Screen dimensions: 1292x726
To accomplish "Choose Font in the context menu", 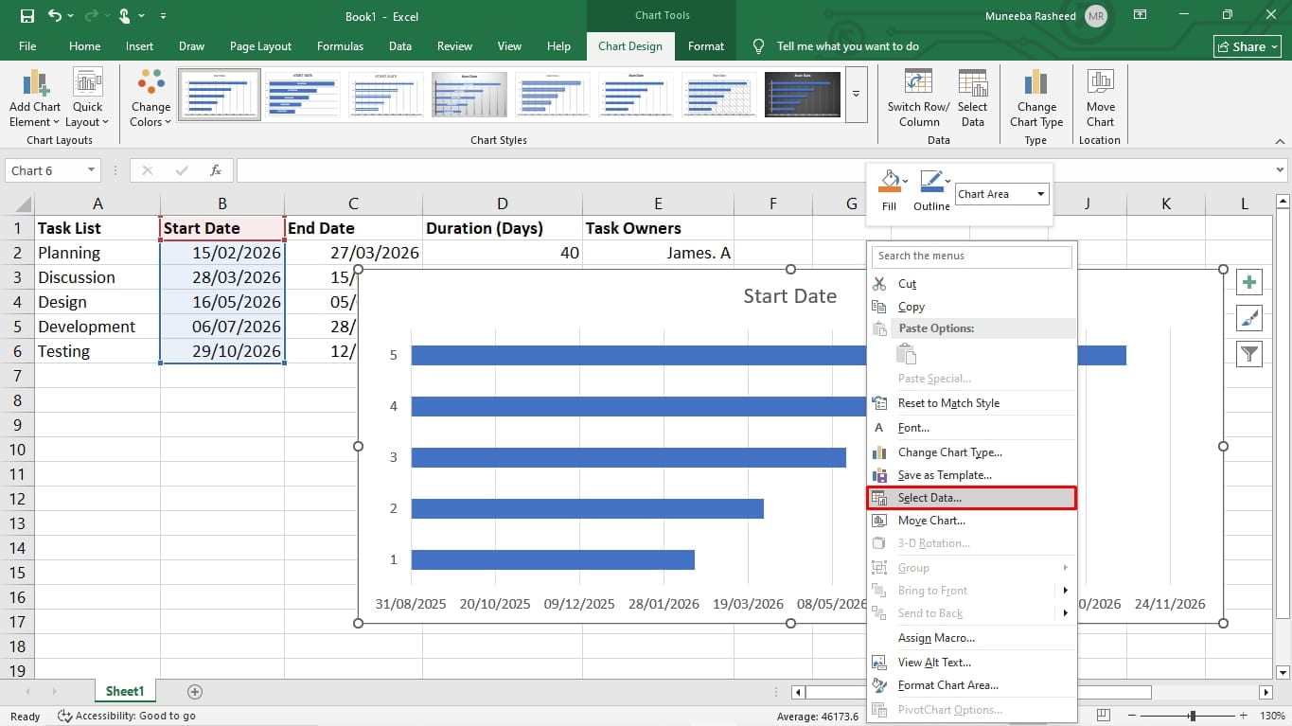I will point(971,428).
